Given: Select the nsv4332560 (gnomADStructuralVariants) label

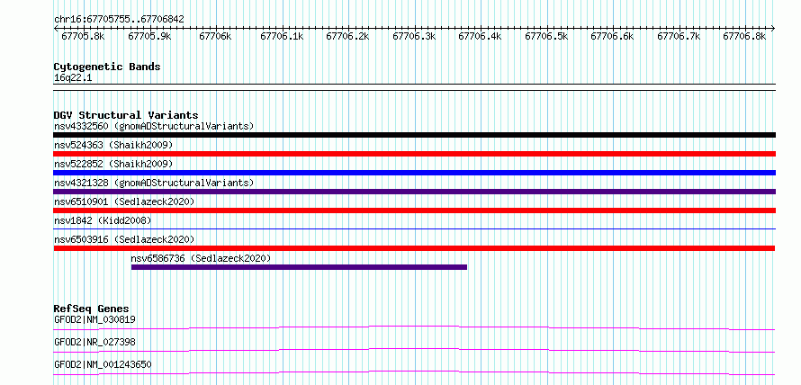Looking at the screenshot, I should (154, 126).
